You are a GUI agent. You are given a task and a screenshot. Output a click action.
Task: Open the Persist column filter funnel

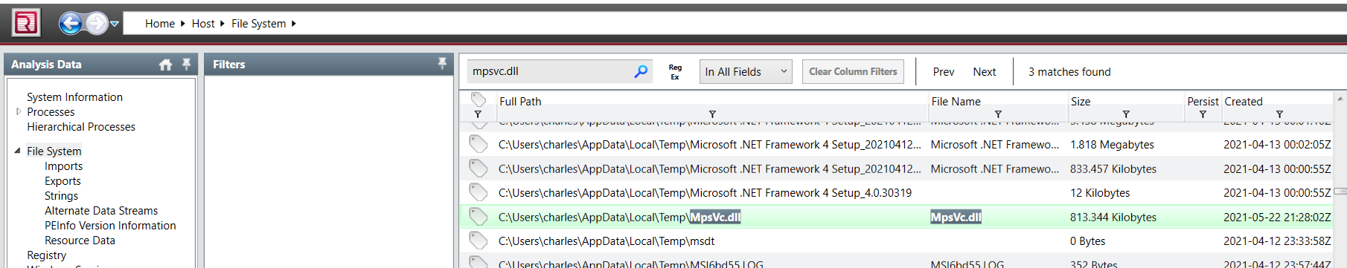click(x=1203, y=114)
